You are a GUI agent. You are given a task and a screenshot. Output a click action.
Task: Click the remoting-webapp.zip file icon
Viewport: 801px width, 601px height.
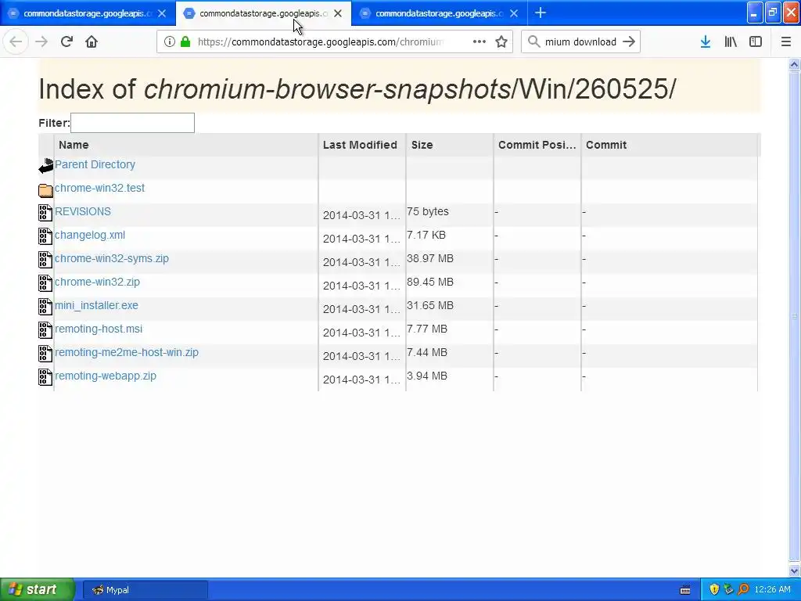pos(45,377)
